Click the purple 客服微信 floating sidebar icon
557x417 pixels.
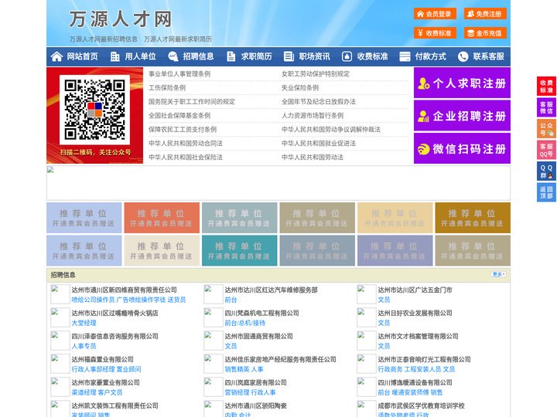coord(546,107)
